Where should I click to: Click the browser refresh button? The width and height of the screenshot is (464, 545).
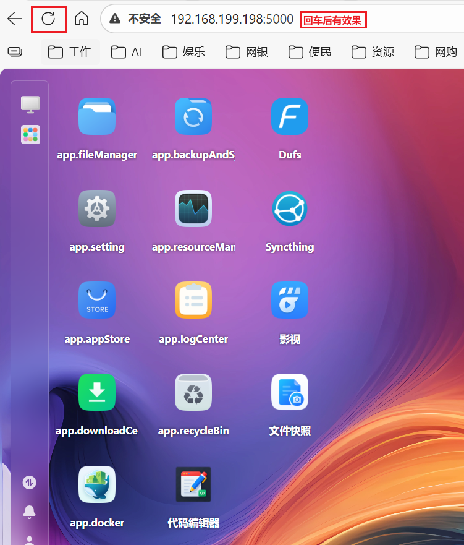point(48,19)
